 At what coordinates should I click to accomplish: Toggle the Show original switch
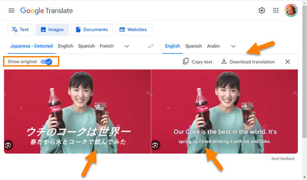46,62
